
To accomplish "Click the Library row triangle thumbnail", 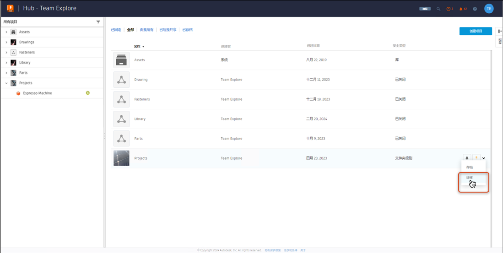I will [121, 119].
